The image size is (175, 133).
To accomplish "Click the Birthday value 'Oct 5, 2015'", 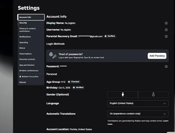I will (65, 88).
